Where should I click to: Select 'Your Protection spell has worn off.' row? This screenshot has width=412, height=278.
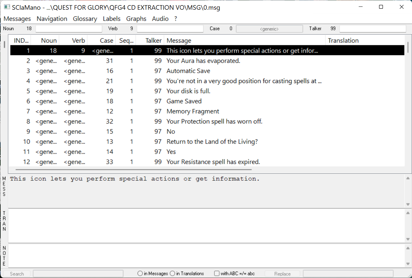(207, 122)
